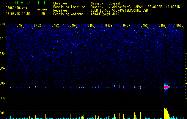Image resolution: width=187 pixels, height=119 pixels.
Task: Click the HROFFT title text
Action: 31,2
